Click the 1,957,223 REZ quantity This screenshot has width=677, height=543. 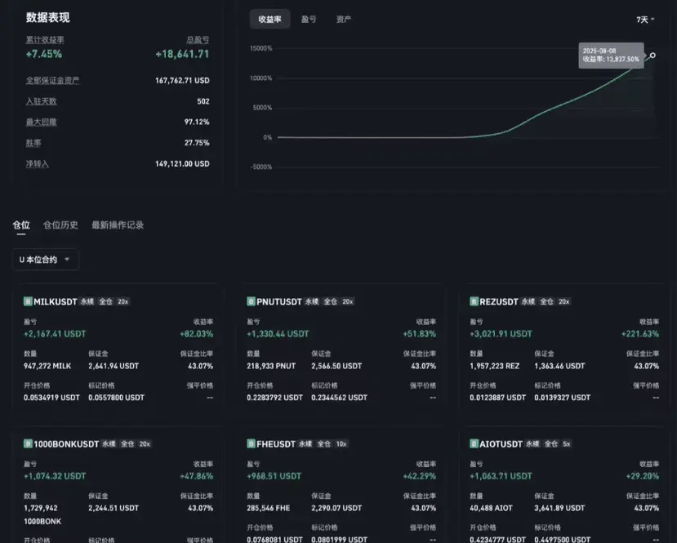pyautogui.click(x=495, y=366)
